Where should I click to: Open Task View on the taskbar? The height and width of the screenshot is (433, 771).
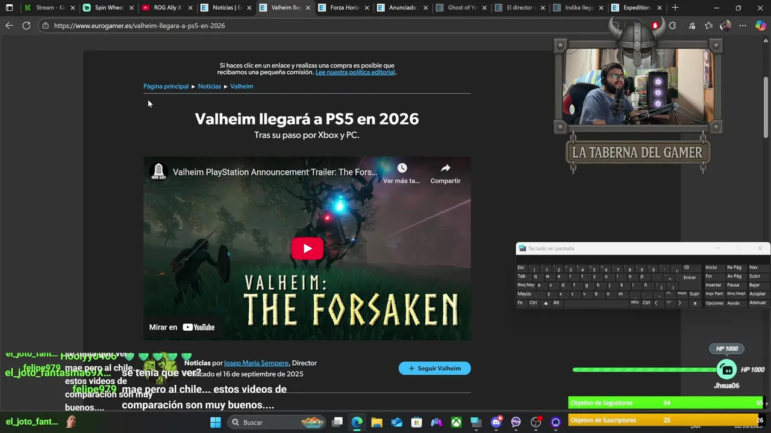(337, 422)
